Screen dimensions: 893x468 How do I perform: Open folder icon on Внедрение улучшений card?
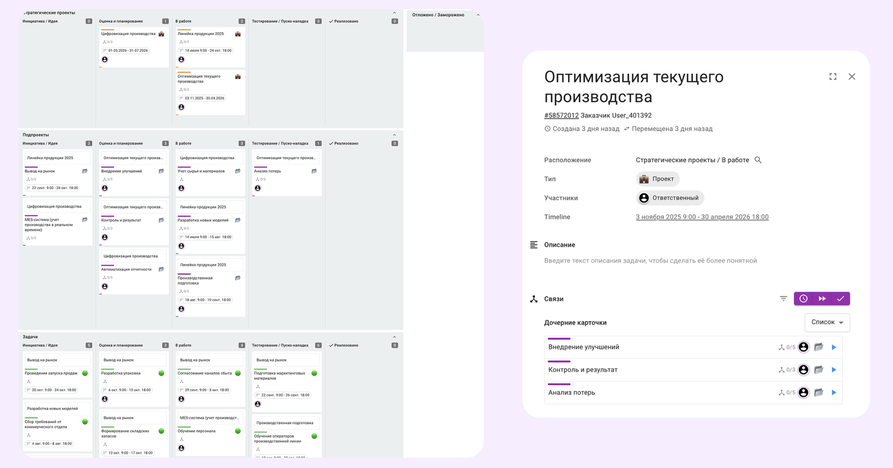(818, 347)
